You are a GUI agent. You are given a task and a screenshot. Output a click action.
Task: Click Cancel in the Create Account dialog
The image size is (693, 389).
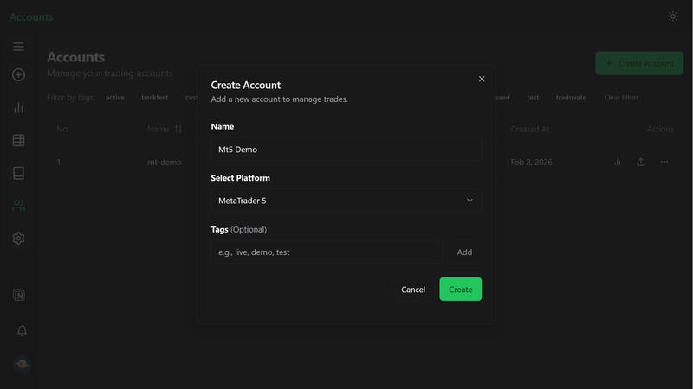click(x=413, y=290)
